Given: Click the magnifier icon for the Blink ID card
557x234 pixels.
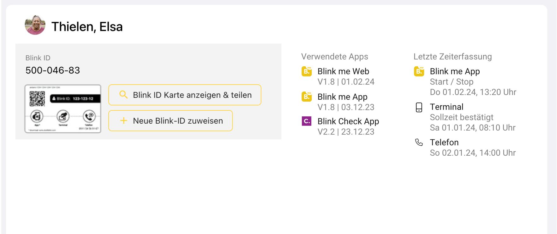Looking at the screenshot, I should pyautogui.click(x=123, y=95).
